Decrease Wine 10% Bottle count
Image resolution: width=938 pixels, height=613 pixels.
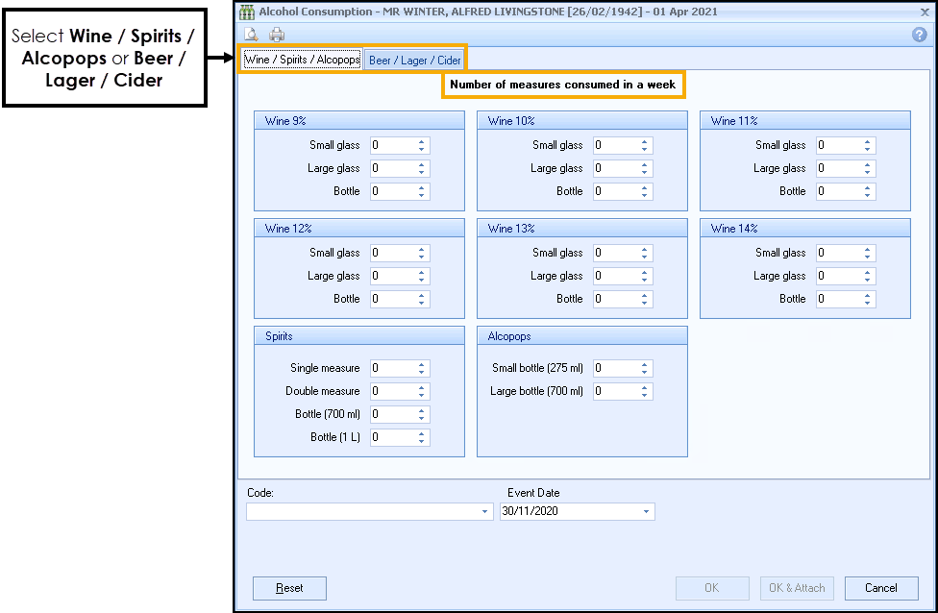(x=645, y=195)
